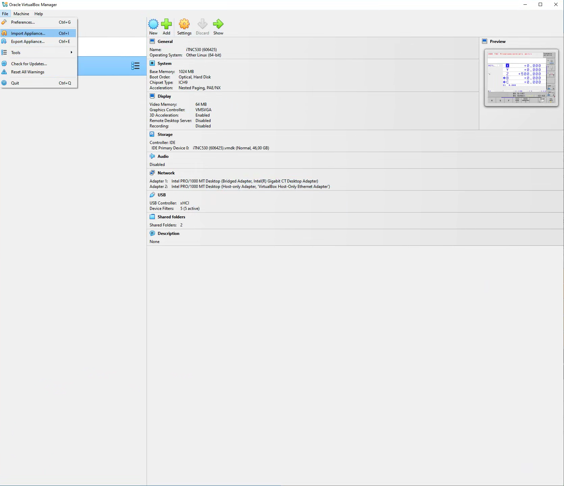This screenshot has height=486, width=564.
Task: Click the VMSVGA graphics controller value
Action: 203,110
